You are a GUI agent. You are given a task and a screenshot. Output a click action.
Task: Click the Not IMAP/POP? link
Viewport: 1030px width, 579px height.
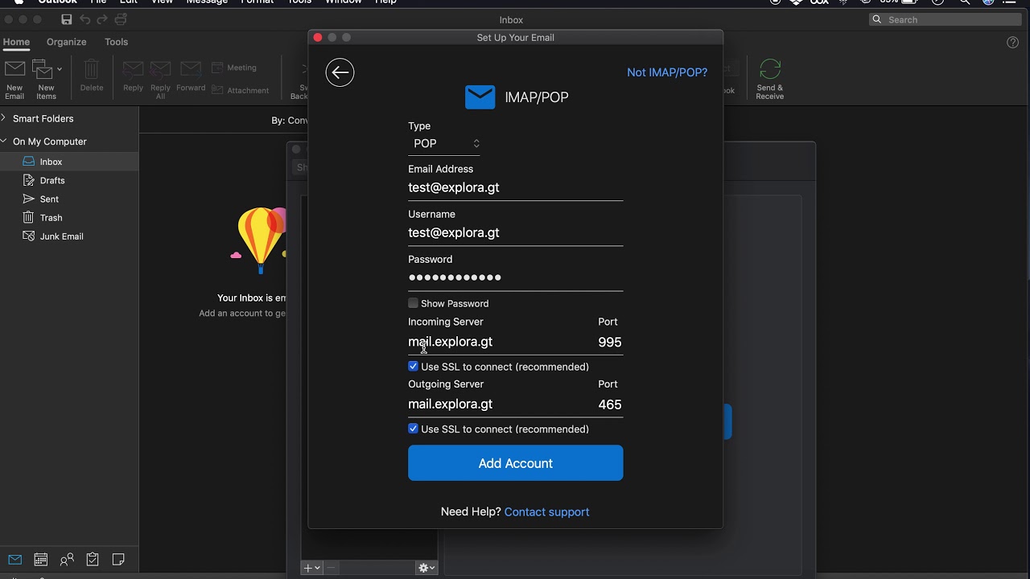click(x=667, y=72)
